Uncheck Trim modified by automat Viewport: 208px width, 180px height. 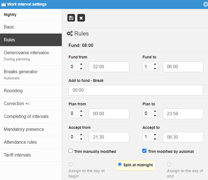(x=144, y=151)
